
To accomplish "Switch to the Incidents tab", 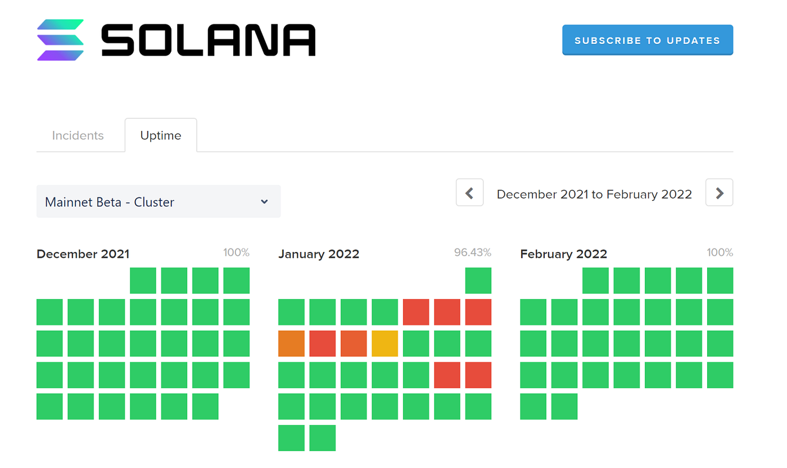I will click(x=78, y=135).
